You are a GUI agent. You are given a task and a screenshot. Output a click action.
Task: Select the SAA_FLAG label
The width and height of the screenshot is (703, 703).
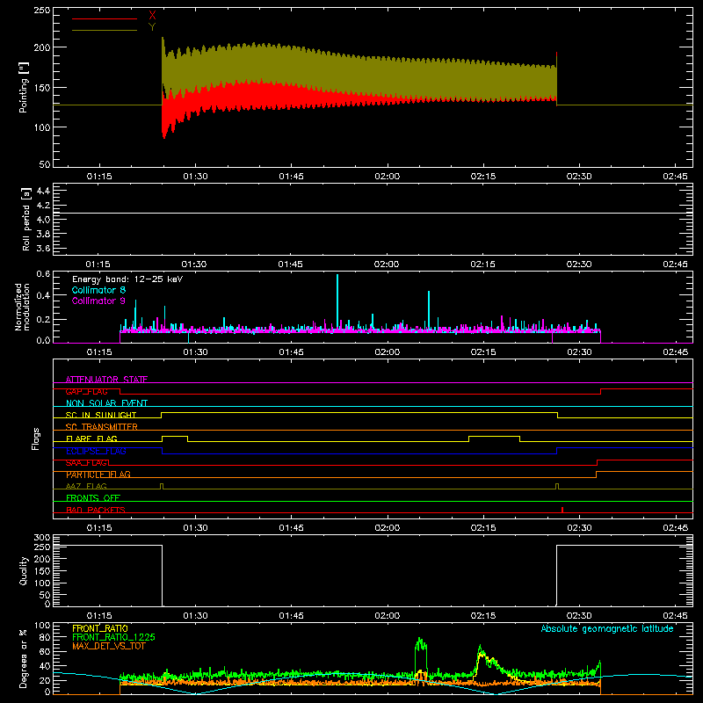point(86,463)
